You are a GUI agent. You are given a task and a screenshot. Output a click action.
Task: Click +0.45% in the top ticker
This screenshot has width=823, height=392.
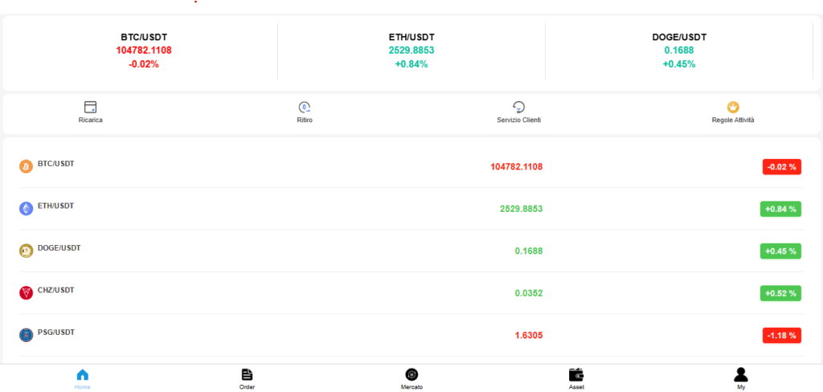[x=679, y=64]
